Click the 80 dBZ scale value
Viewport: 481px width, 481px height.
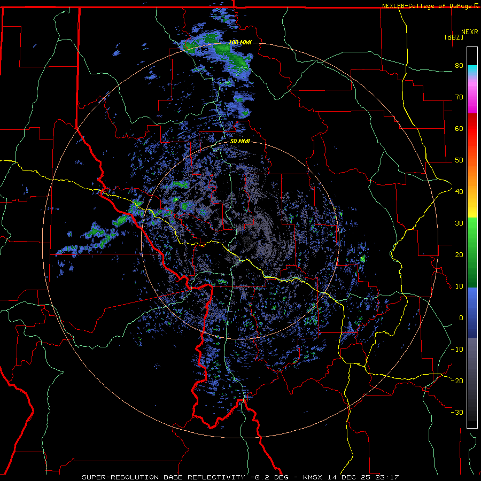(x=459, y=65)
